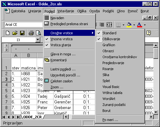Viewport: 160px width, 127px height.
Task: Toggle the Vnosna vrstica option
Action: (69, 39)
